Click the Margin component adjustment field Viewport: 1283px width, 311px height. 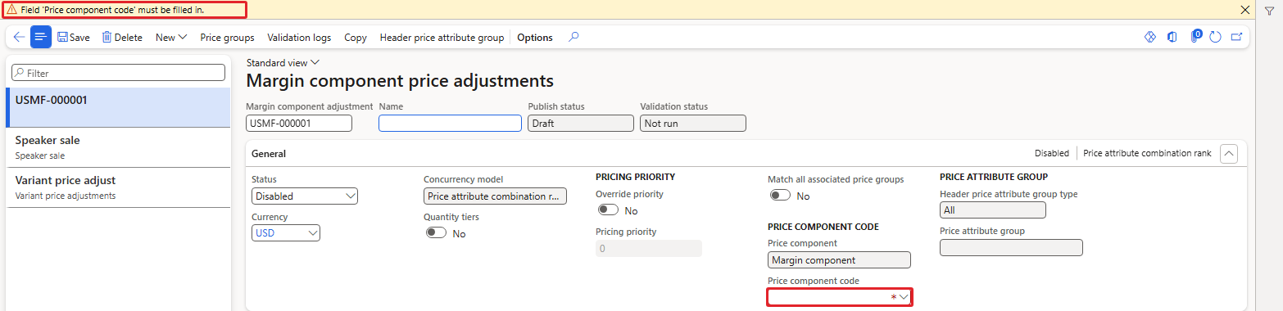299,123
